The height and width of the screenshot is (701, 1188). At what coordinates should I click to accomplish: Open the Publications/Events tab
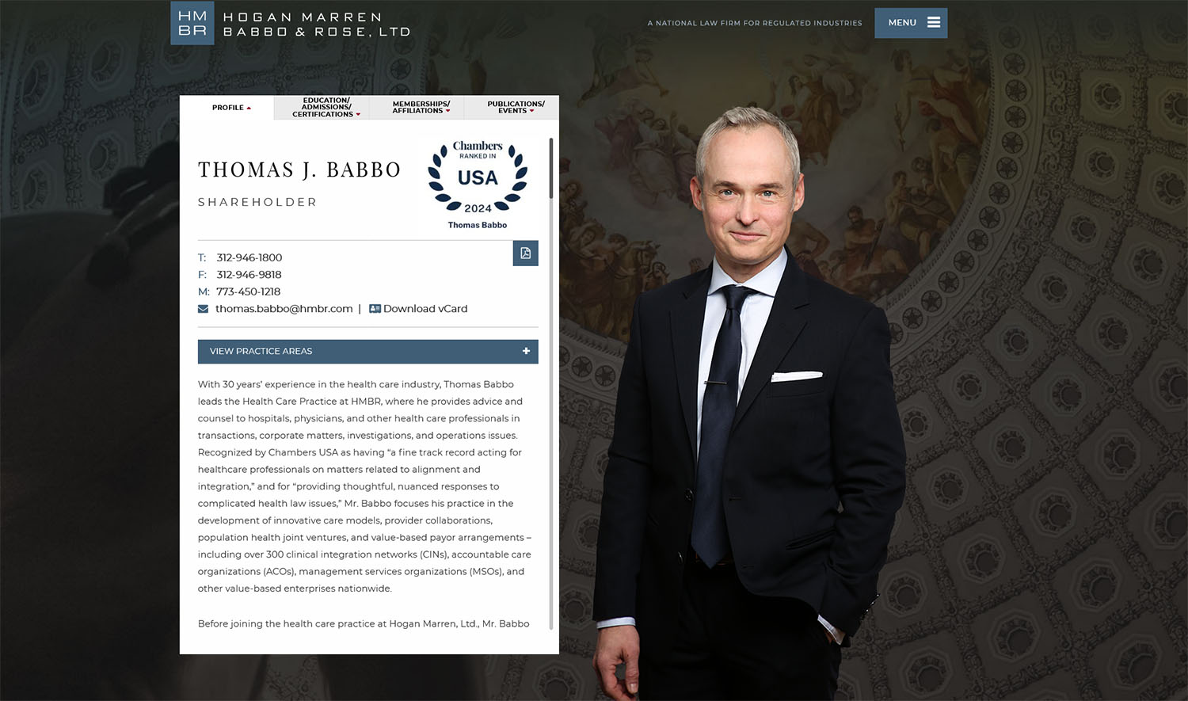(516, 108)
